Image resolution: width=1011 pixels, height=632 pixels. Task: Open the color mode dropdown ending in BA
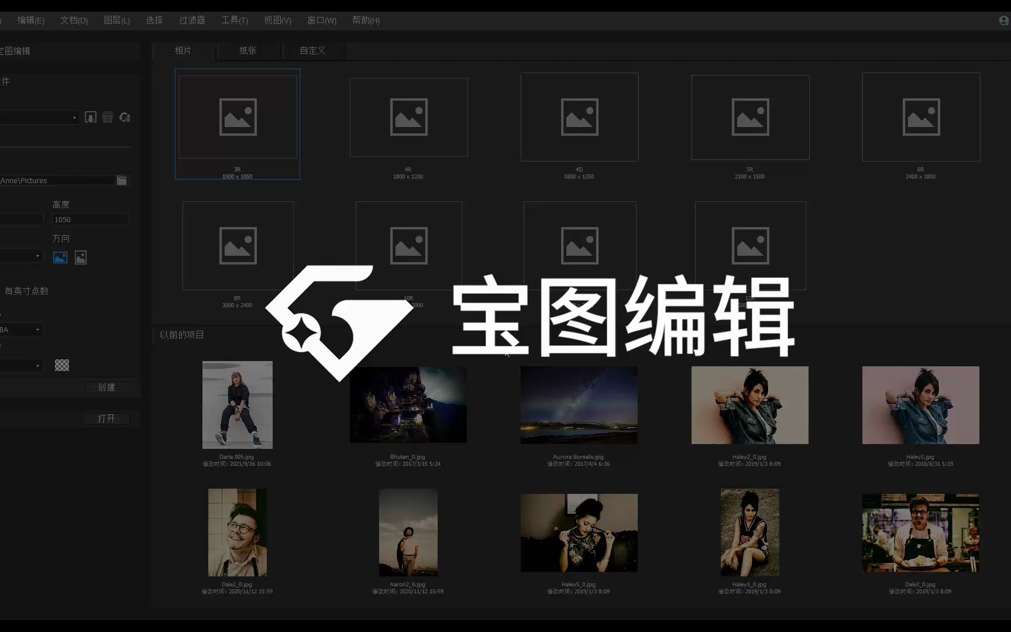tap(20, 329)
